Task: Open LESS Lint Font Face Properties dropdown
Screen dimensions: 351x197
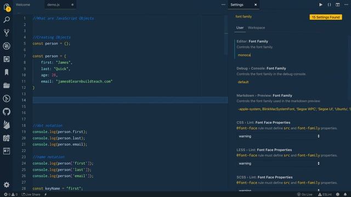Action: click(279, 164)
